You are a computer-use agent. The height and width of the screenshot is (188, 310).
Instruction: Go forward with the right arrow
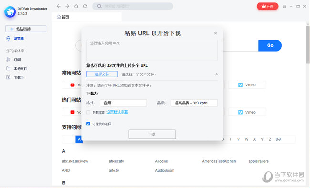[67, 6]
